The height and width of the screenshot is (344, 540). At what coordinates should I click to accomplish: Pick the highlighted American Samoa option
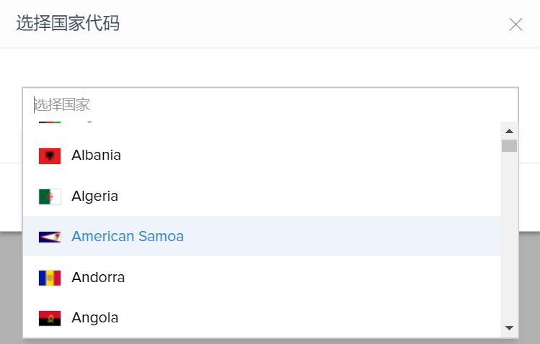click(128, 237)
